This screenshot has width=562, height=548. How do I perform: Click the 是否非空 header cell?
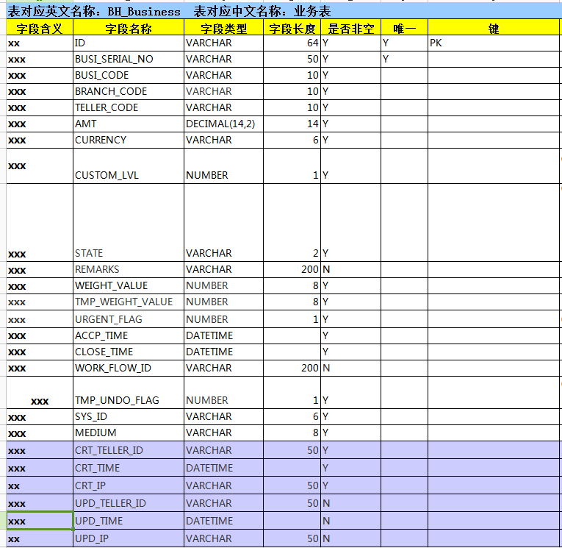(x=350, y=28)
